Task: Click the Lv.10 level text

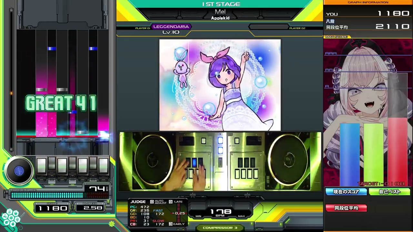Action: [171, 32]
